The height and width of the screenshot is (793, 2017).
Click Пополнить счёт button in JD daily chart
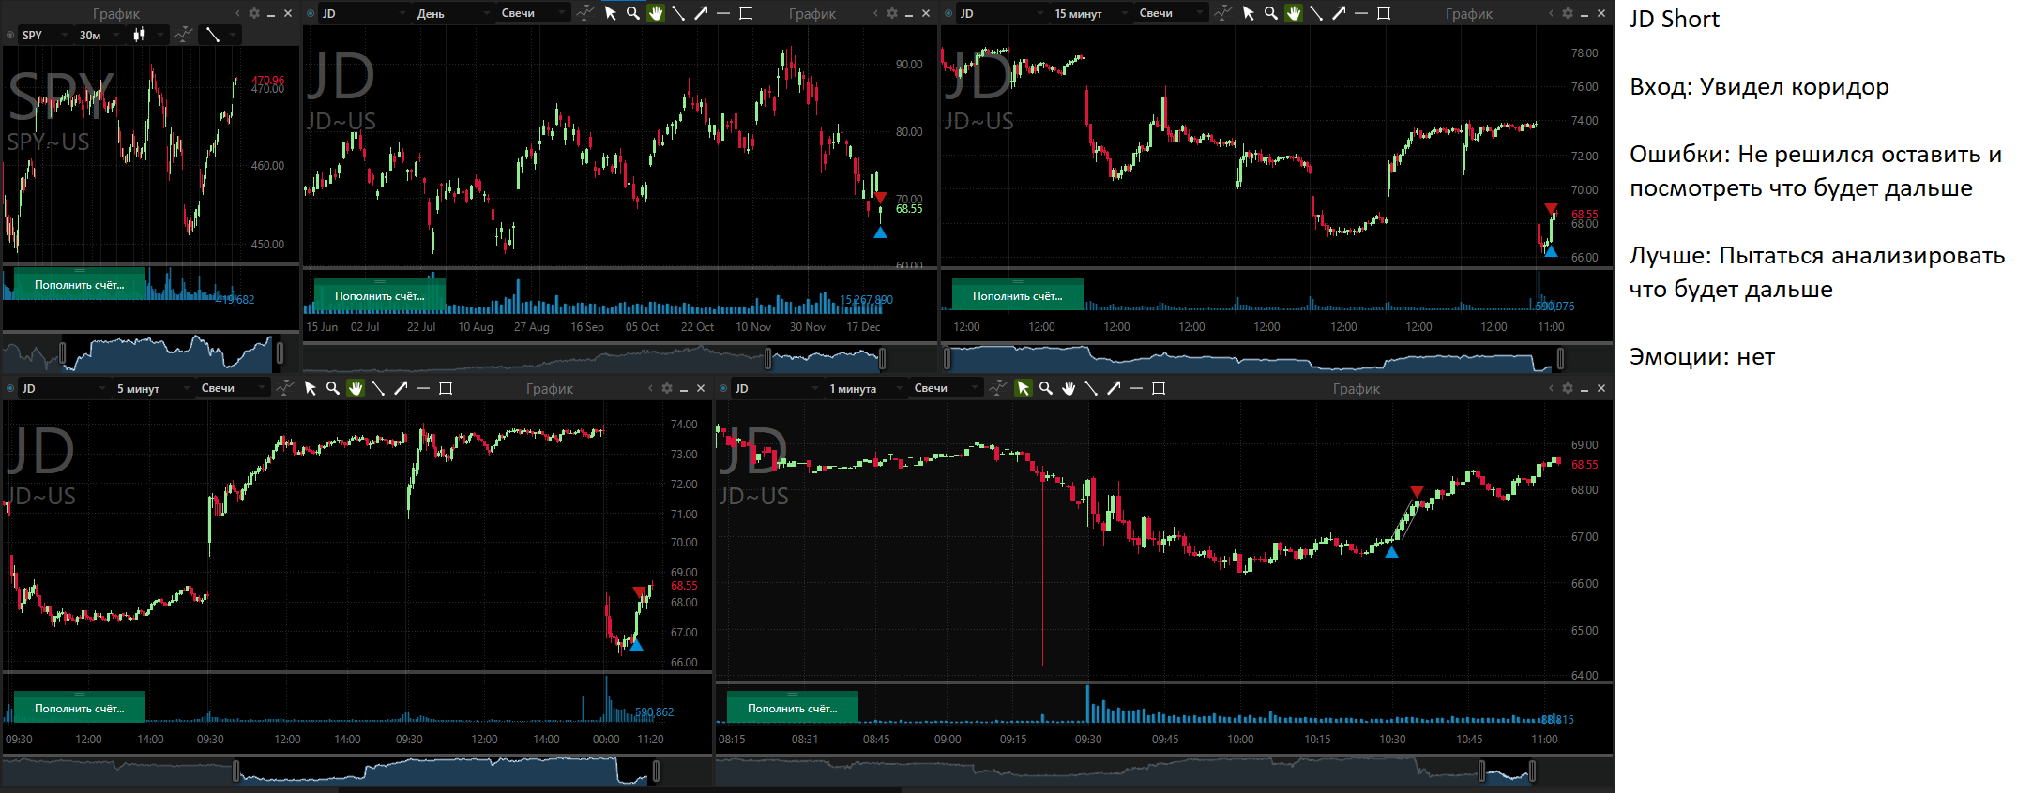[x=380, y=295]
